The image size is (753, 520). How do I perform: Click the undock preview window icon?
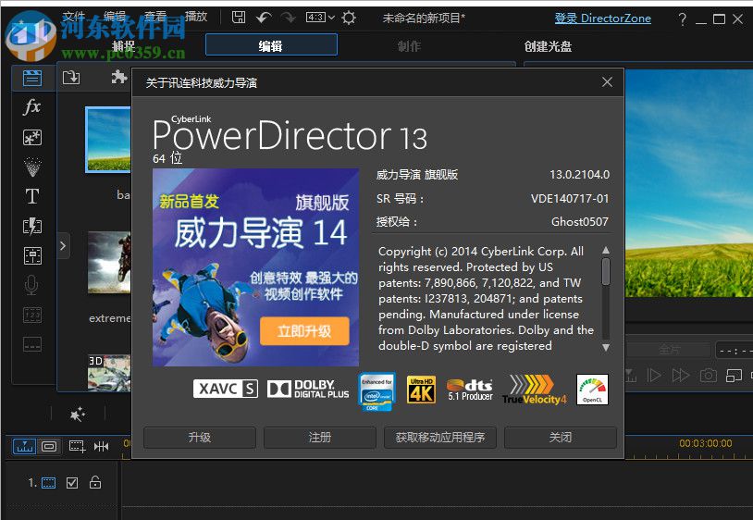(x=734, y=375)
